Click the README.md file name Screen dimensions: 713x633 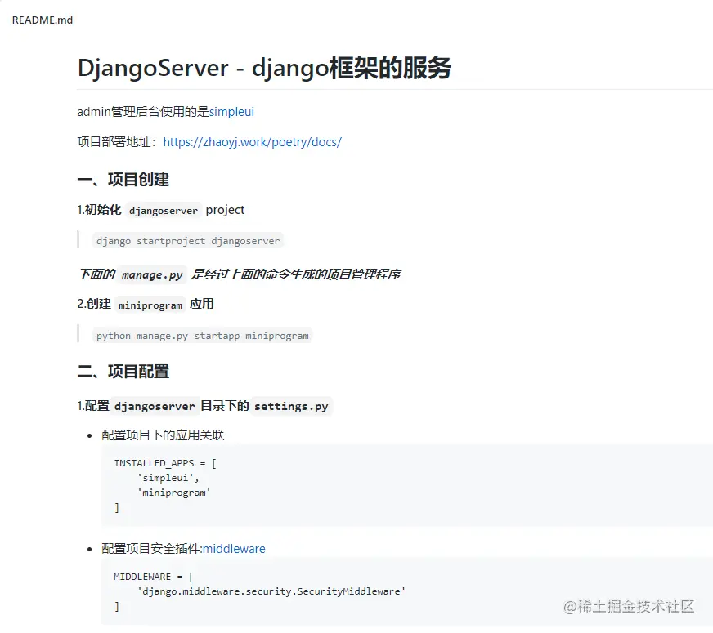tap(43, 20)
